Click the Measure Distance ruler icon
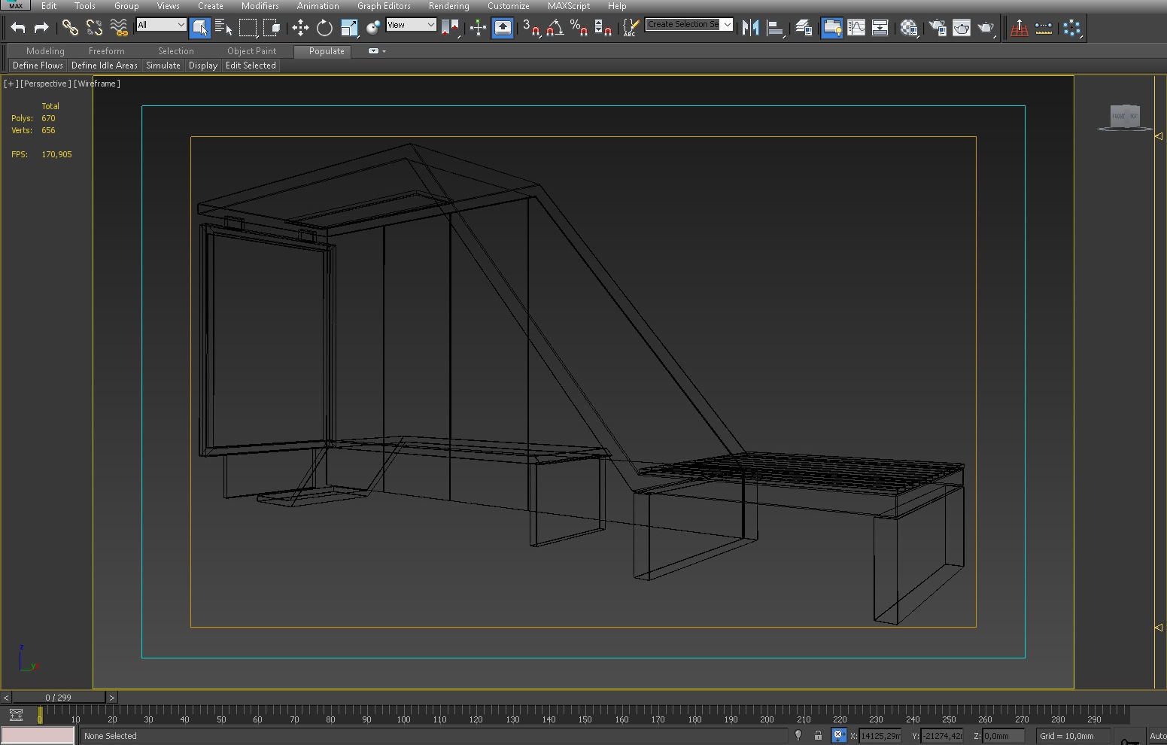This screenshot has height=745, width=1167. coord(1044,28)
